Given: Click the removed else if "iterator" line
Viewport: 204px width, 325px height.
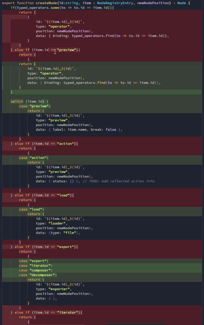Looking at the screenshot, I should (x=46, y=312).
